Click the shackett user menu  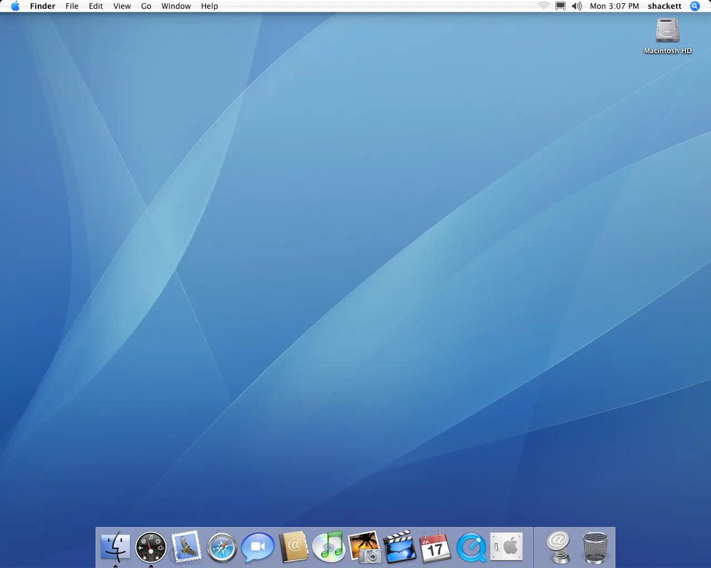click(664, 6)
